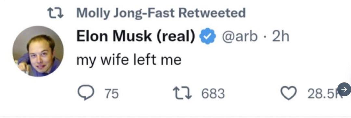Click the blue verified checkmark badge

point(208,36)
